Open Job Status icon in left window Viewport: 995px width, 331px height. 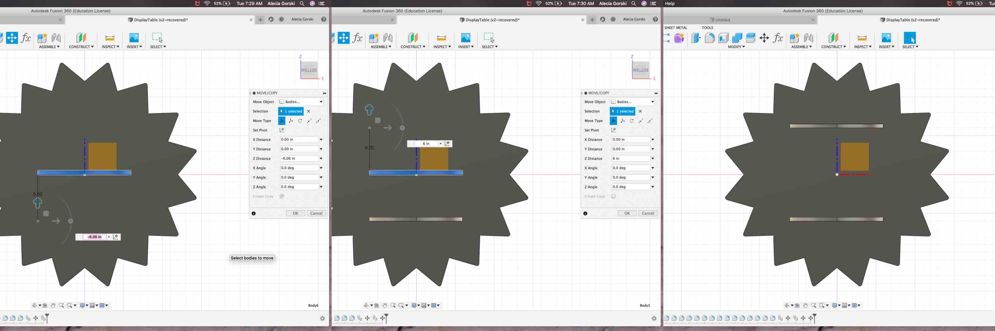(282, 19)
